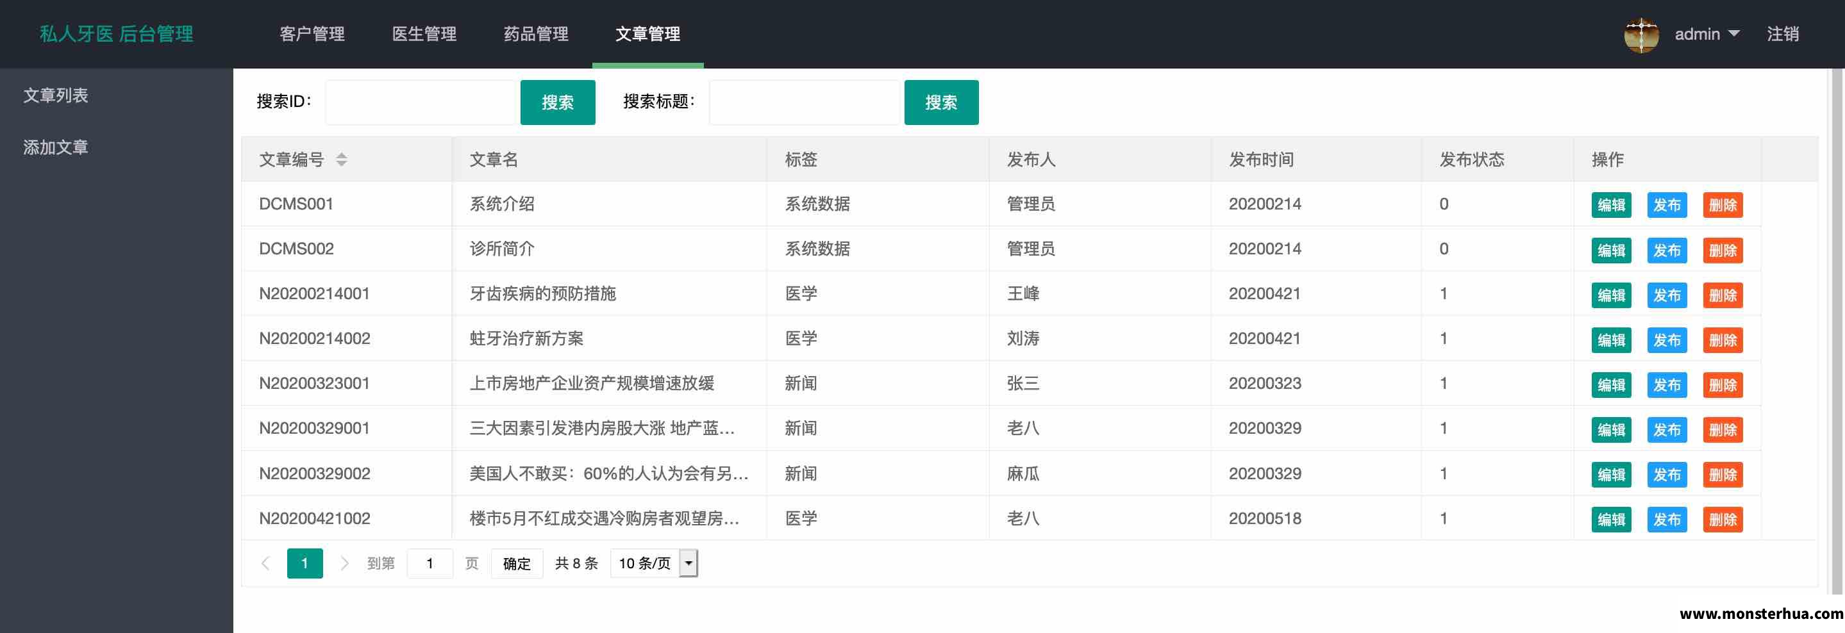Delete 牙齿疾病的预防措施 article
The width and height of the screenshot is (1845, 633).
coord(1723,295)
